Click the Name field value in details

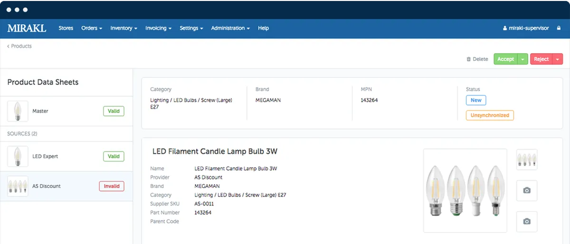236,169
